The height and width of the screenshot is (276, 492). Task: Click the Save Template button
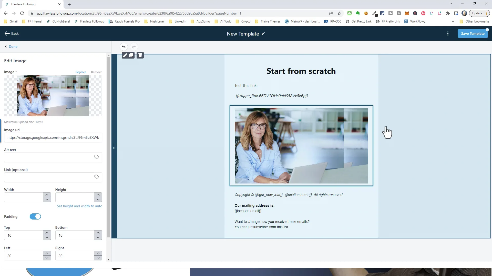473,33
